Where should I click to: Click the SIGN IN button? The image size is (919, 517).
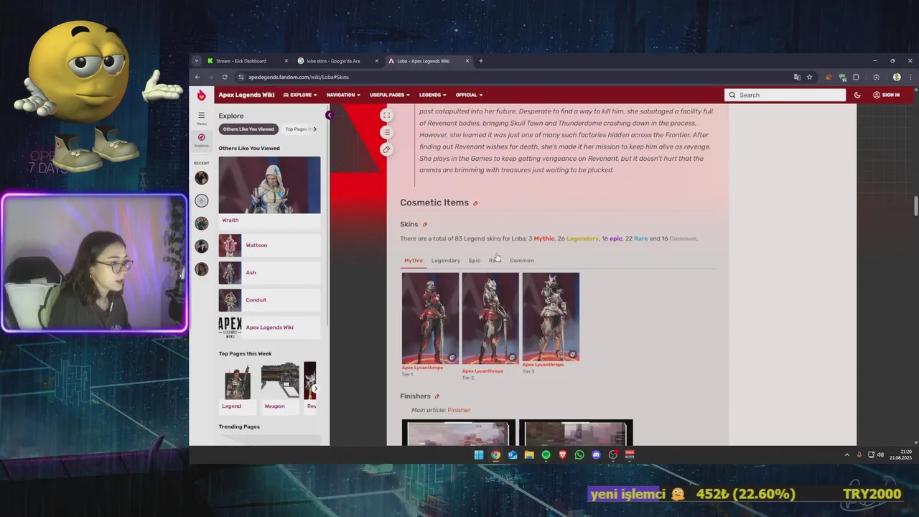click(x=887, y=95)
